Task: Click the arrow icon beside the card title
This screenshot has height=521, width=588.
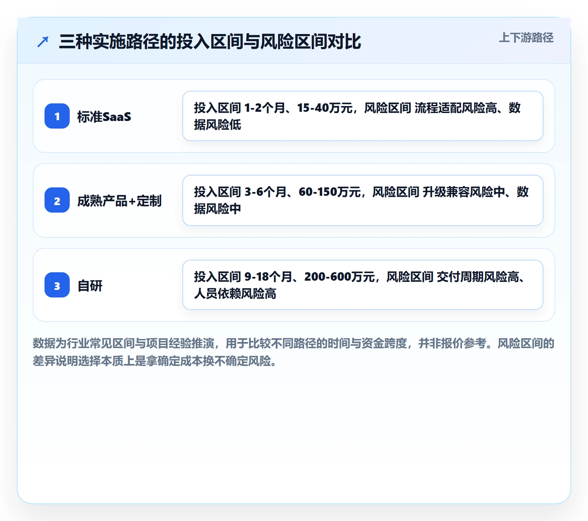Action: [43, 42]
